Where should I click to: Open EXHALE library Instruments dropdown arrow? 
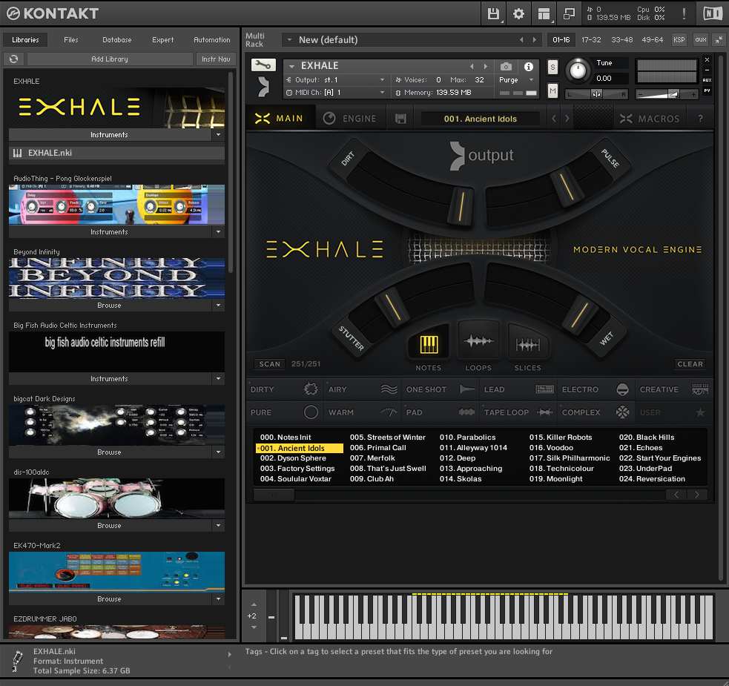pos(219,135)
